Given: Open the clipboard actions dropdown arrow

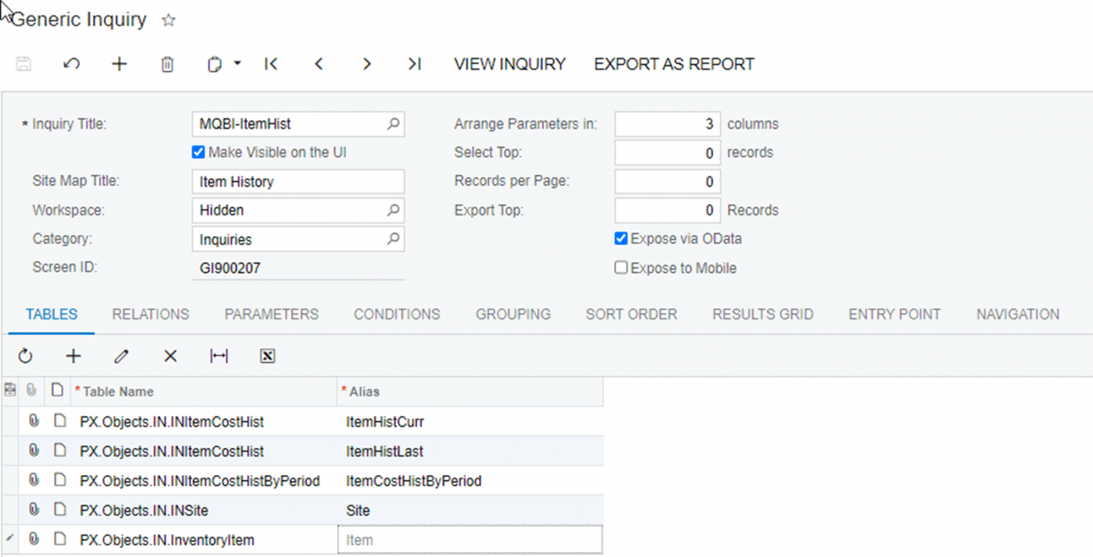Looking at the screenshot, I should tap(239, 64).
